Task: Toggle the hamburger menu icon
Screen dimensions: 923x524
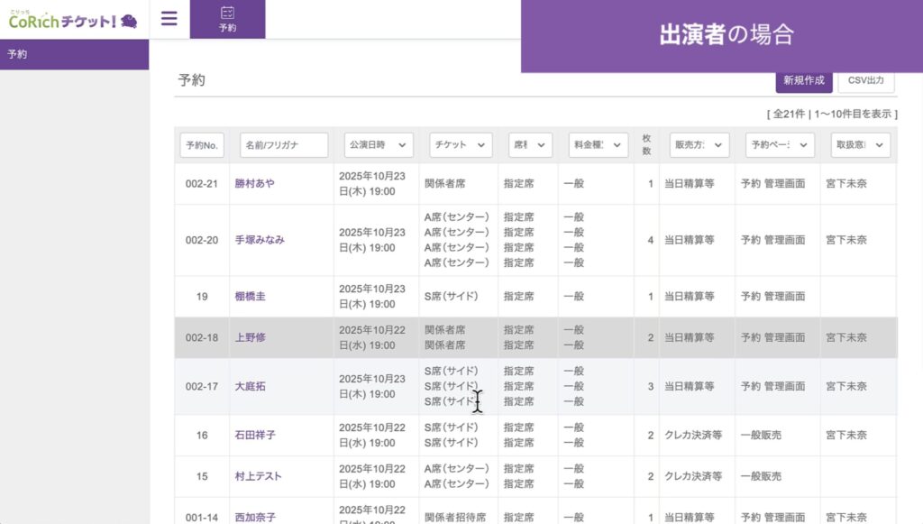Action: pos(169,19)
